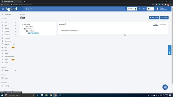Open the Chrome taskbar icon

51,95
